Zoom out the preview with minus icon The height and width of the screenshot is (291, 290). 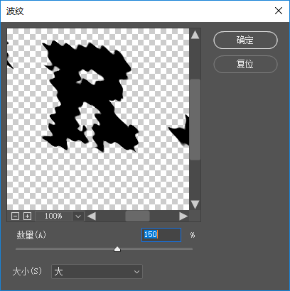pos(15,216)
